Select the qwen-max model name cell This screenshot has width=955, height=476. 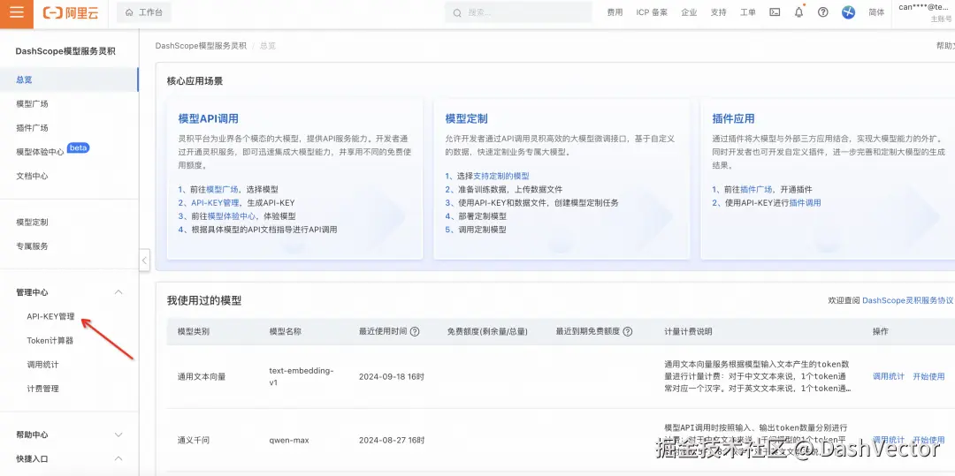(288, 440)
